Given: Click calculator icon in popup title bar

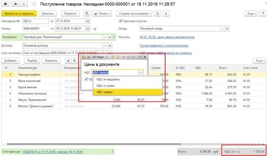Looking at the screenshot, I should pyautogui.click(x=113, y=56).
